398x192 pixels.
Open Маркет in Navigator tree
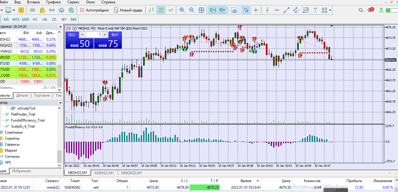pos(11,150)
